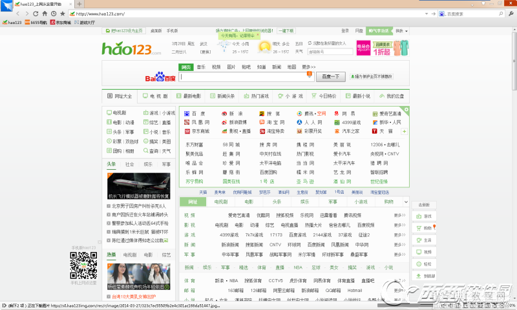The width and height of the screenshot is (517, 310).
Task: Open address bar dropdown arrow
Action: click(427, 14)
